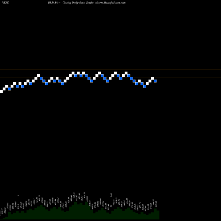
Task: Select the lower orange horizontal level line
Action: click(x=110, y=77)
